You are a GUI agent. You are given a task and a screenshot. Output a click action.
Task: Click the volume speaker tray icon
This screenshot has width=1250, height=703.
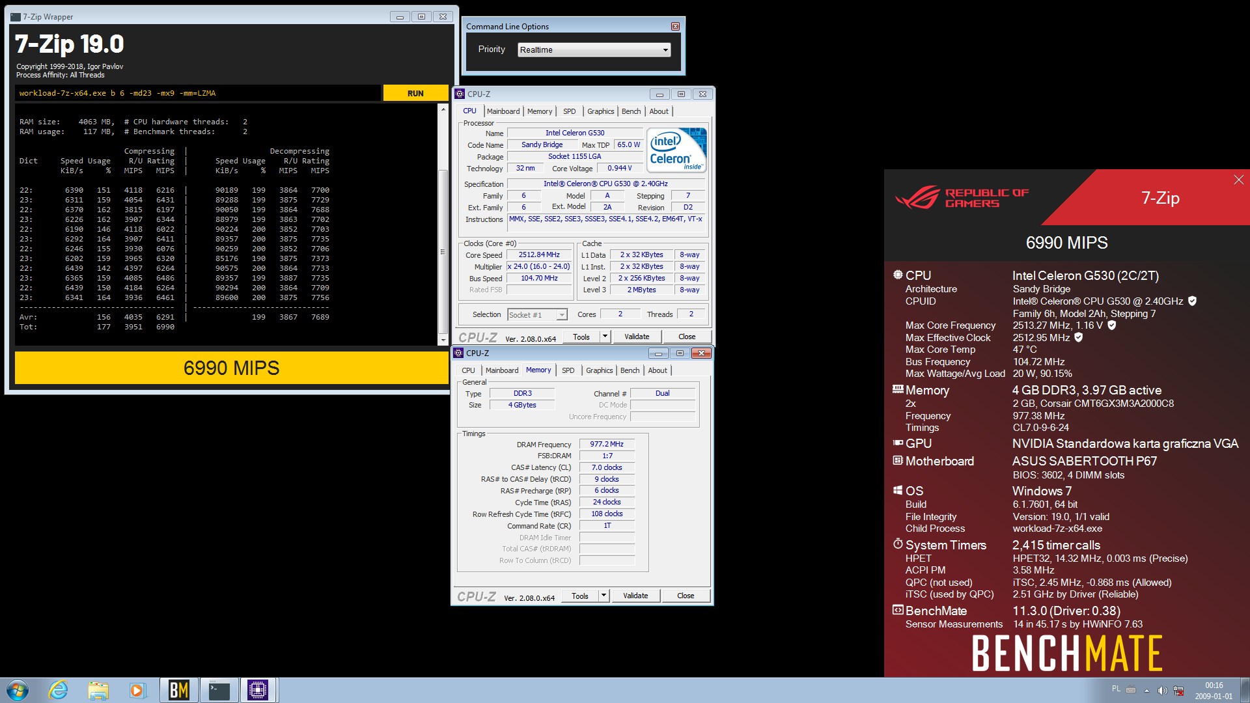[x=1162, y=691]
